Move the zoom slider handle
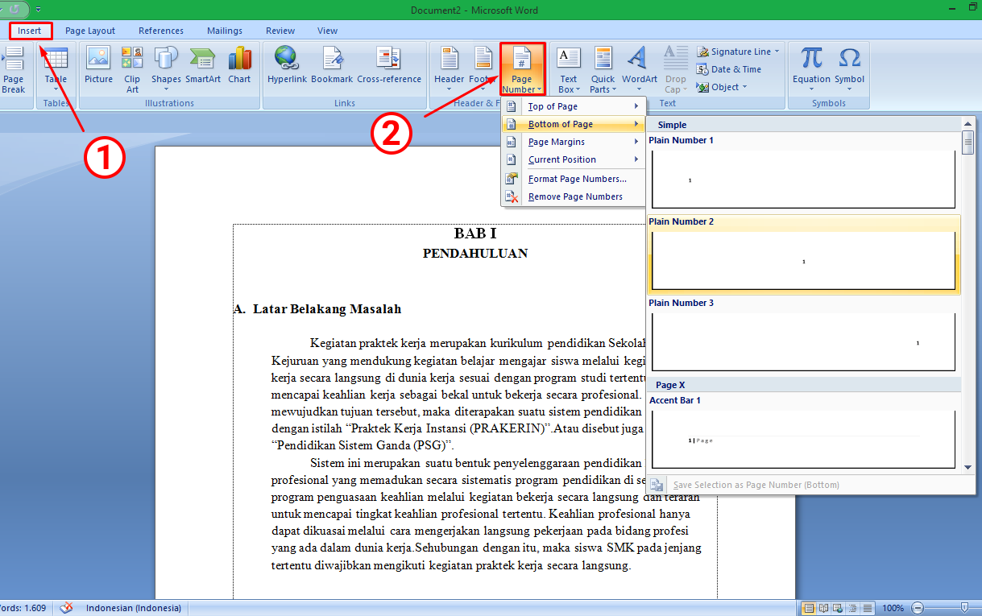The width and height of the screenshot is (982, 616). point(964,607)
